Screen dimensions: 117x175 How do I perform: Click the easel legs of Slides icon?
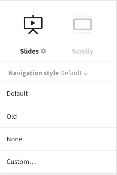coord(33,31)
